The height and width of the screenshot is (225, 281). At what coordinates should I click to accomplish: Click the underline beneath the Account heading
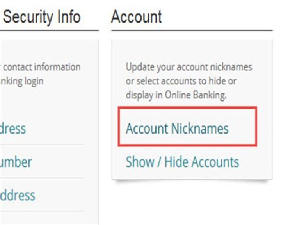coord(192,30)
